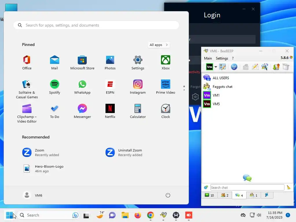Open the Main menu in BeeBEEP

tap(208, 58)
